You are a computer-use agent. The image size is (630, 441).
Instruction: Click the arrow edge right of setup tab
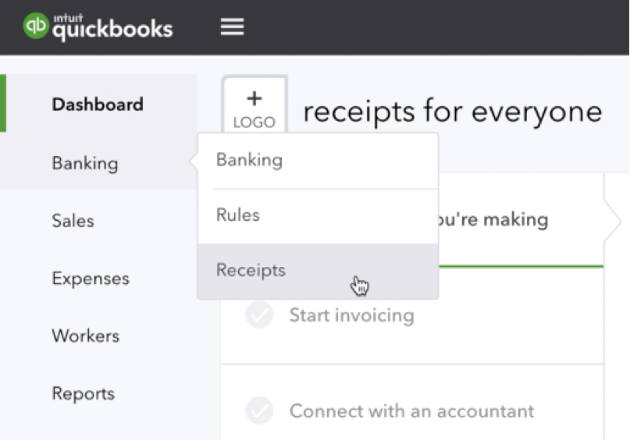(611, 220)
